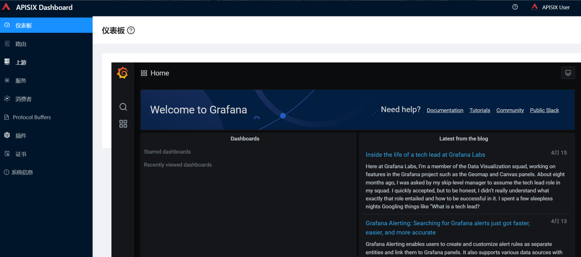Go to 上游 in the sidebar
Screen dimensions: 581x257
pyautogui.click(x=46, y=62)
